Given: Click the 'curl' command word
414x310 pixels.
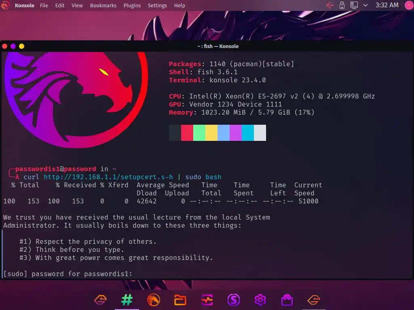Looking at the screenshot, I should pos(32,177).
